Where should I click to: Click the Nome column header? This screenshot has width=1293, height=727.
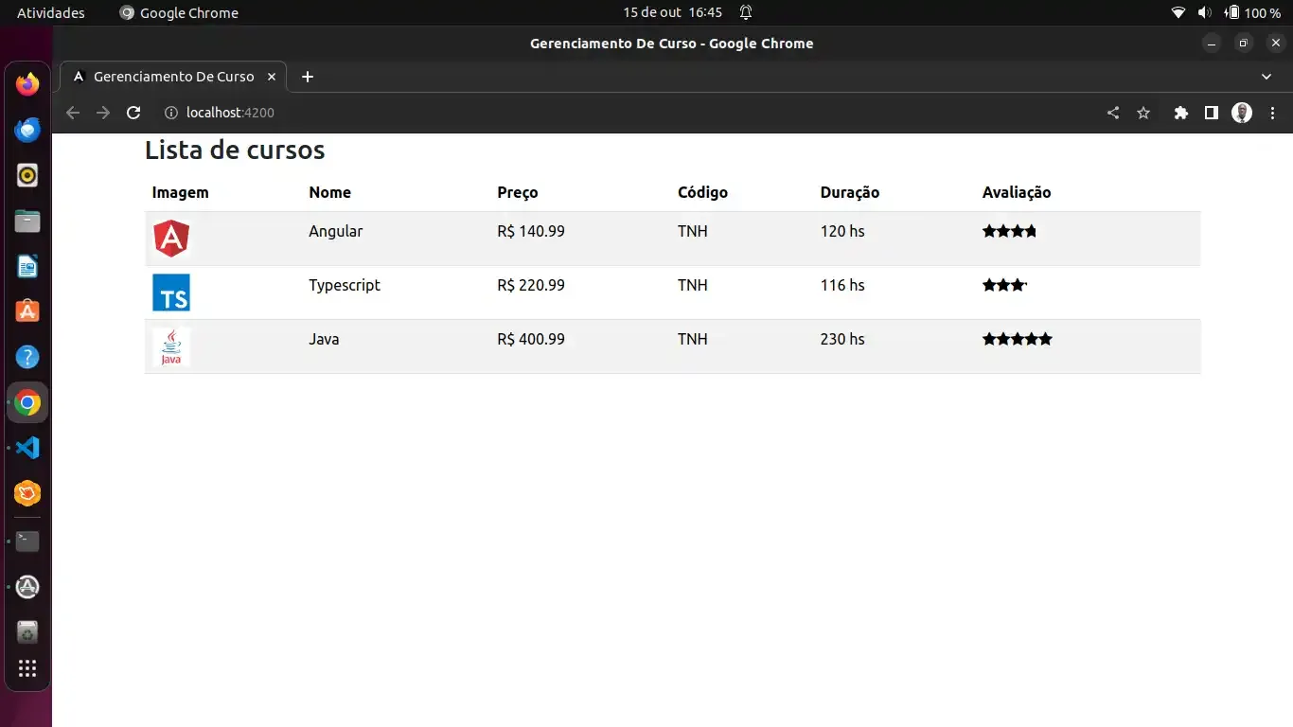click(329, 192)
